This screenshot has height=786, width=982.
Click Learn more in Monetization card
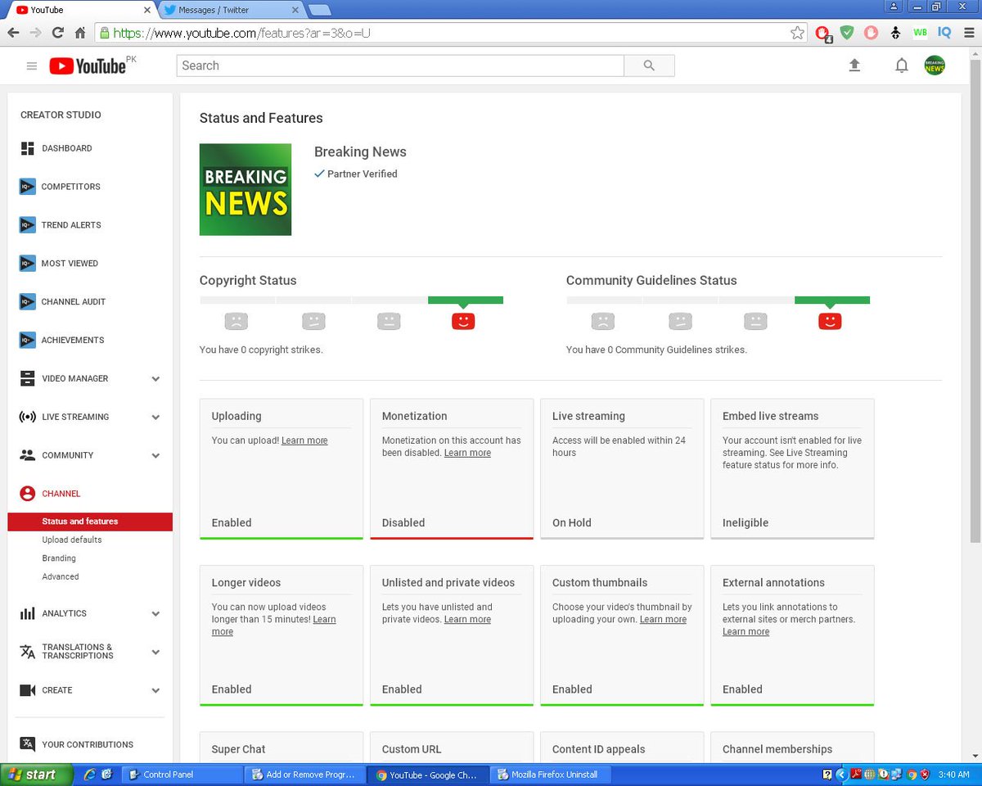[x=467, y=453]
